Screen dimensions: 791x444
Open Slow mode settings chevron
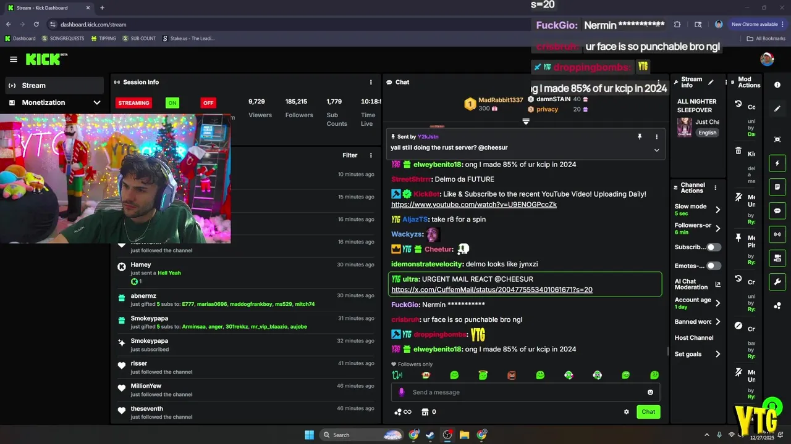tap(717, 210)
